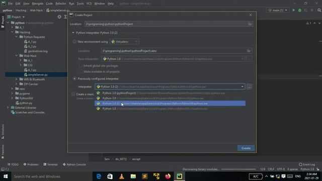The image size is (322, 181).
Task: Launch VLC media player from taskbar
Action: pos(122,176)
